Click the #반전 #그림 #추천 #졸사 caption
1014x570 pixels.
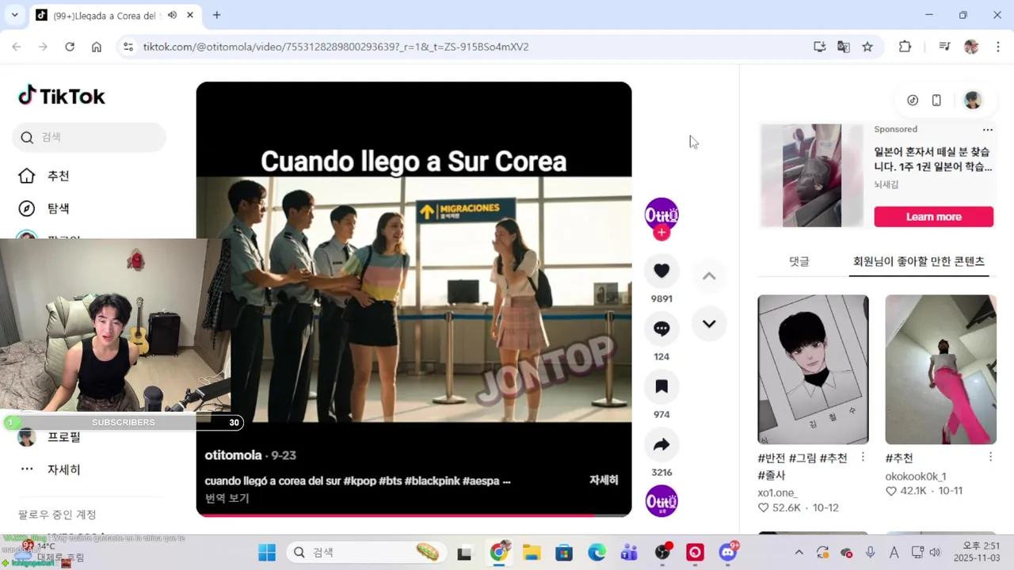point(802,466)
